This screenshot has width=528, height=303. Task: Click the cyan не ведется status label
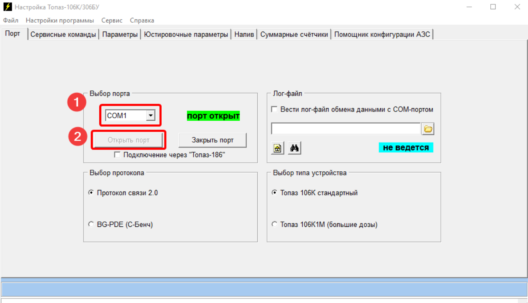click(406, 147)
